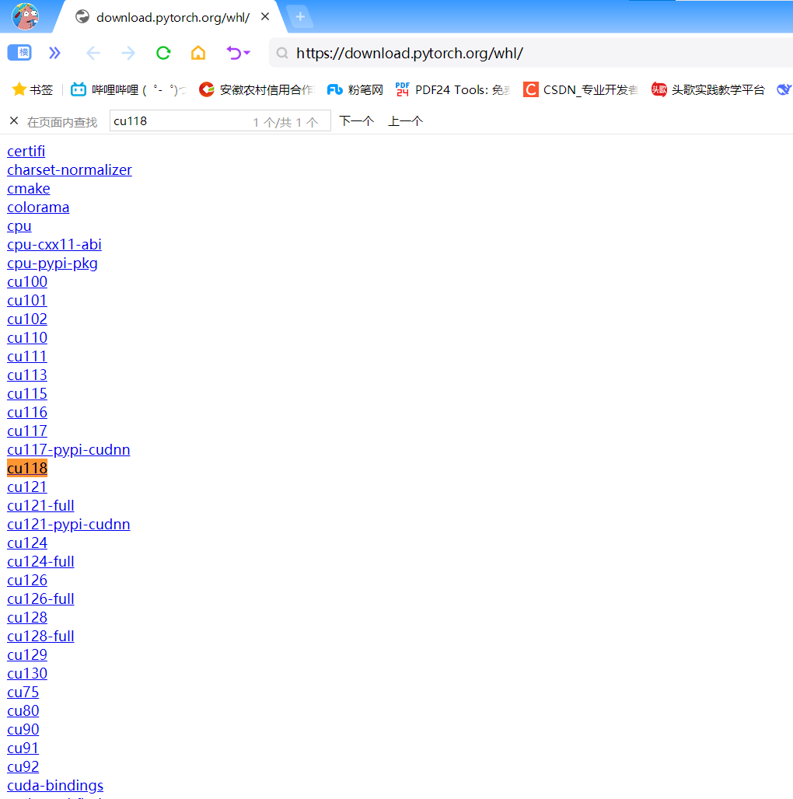Open the cu102 link
The width and height of the screenshot is (793, 799).
27,319
